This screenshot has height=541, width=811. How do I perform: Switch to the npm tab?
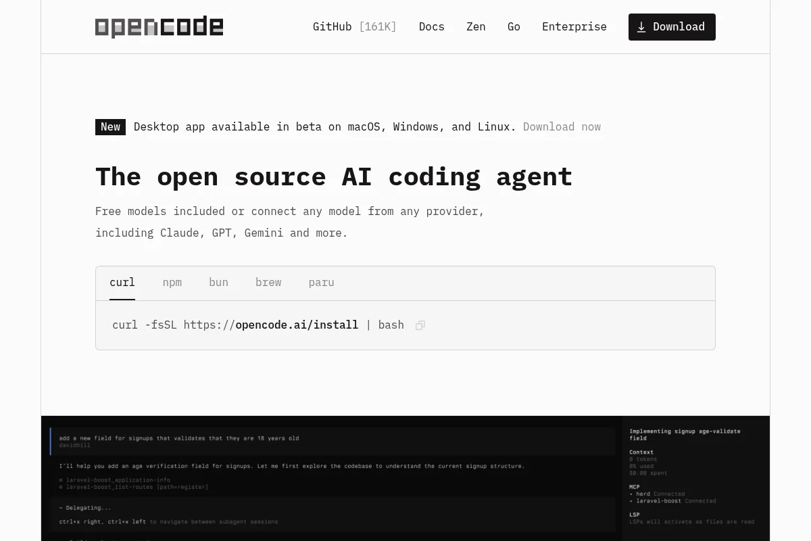172,283
